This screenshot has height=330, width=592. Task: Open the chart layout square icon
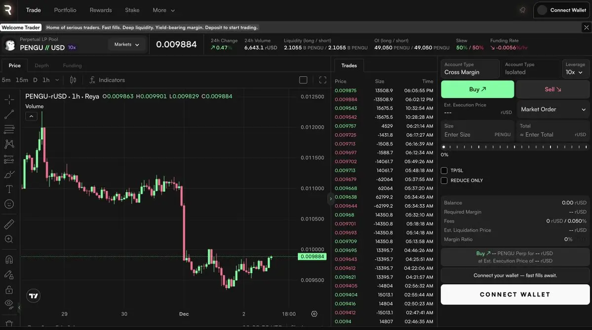tap(303, 80)
